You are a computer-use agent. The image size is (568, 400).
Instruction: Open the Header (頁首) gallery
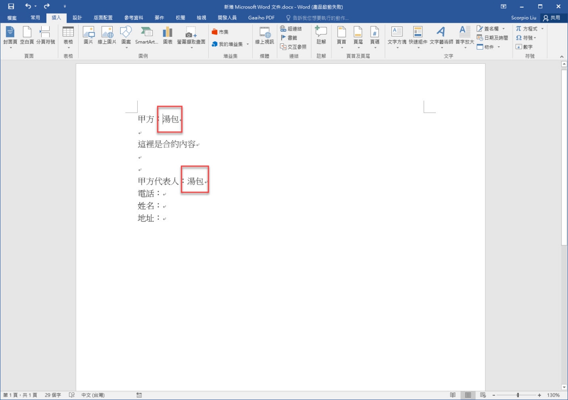[341, 37]
